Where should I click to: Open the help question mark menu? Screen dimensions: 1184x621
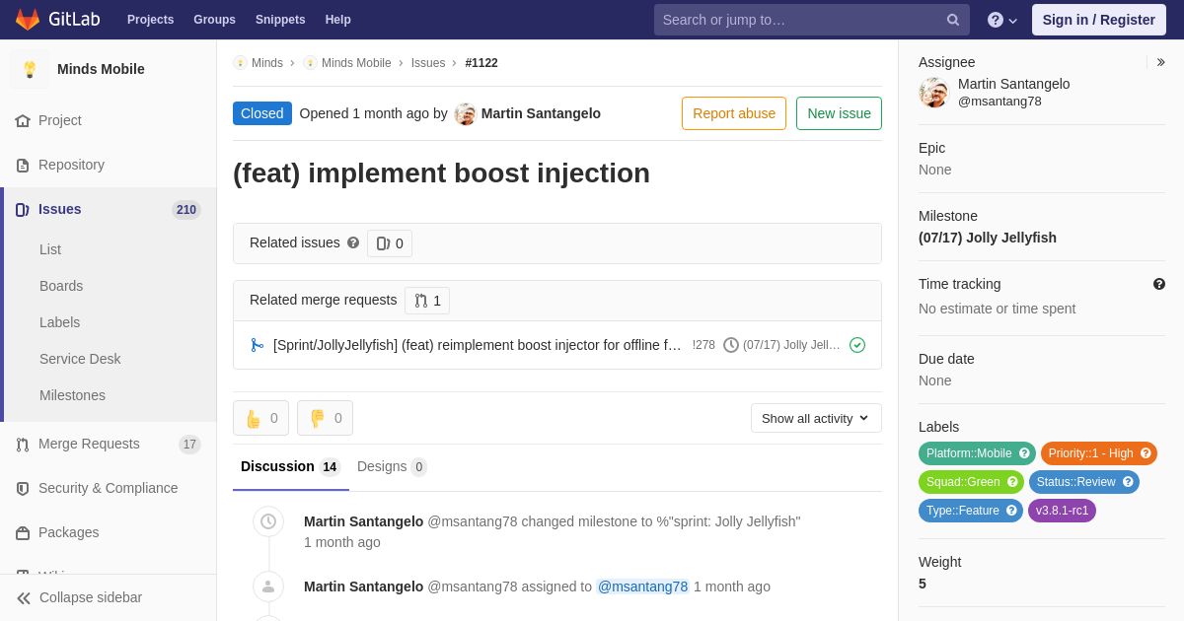1002,20
